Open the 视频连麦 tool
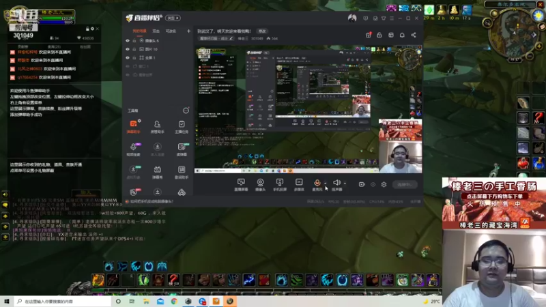The image size is (546, 307). (133, 149)
